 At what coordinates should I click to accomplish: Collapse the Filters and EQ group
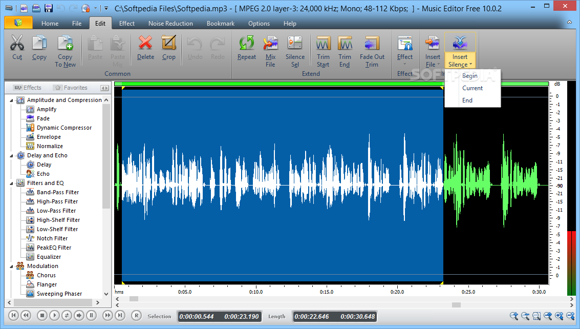(12, 183)
